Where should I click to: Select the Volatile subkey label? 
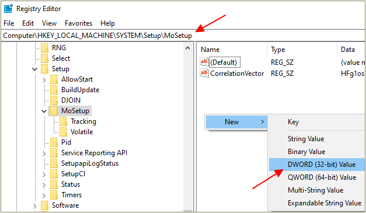pyautogui.click(x=82, y=132)
